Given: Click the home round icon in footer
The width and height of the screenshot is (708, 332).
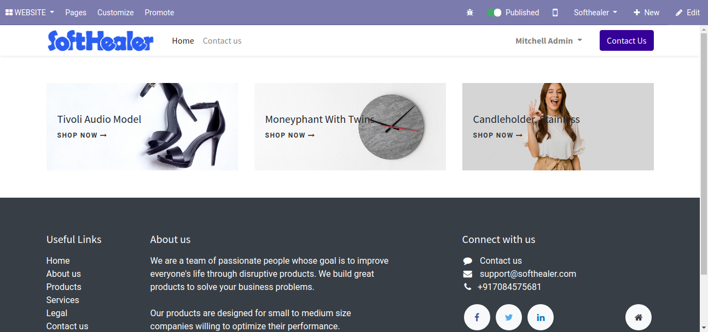Looking at the screenshot, I should [x=639, y=317].
